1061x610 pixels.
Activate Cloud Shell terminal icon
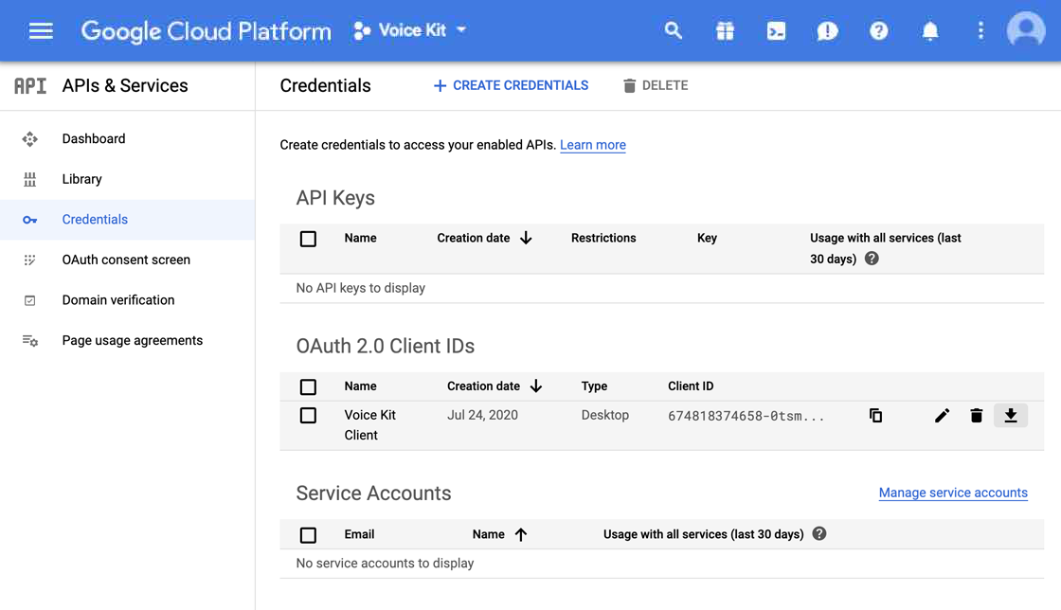[776, 30]
